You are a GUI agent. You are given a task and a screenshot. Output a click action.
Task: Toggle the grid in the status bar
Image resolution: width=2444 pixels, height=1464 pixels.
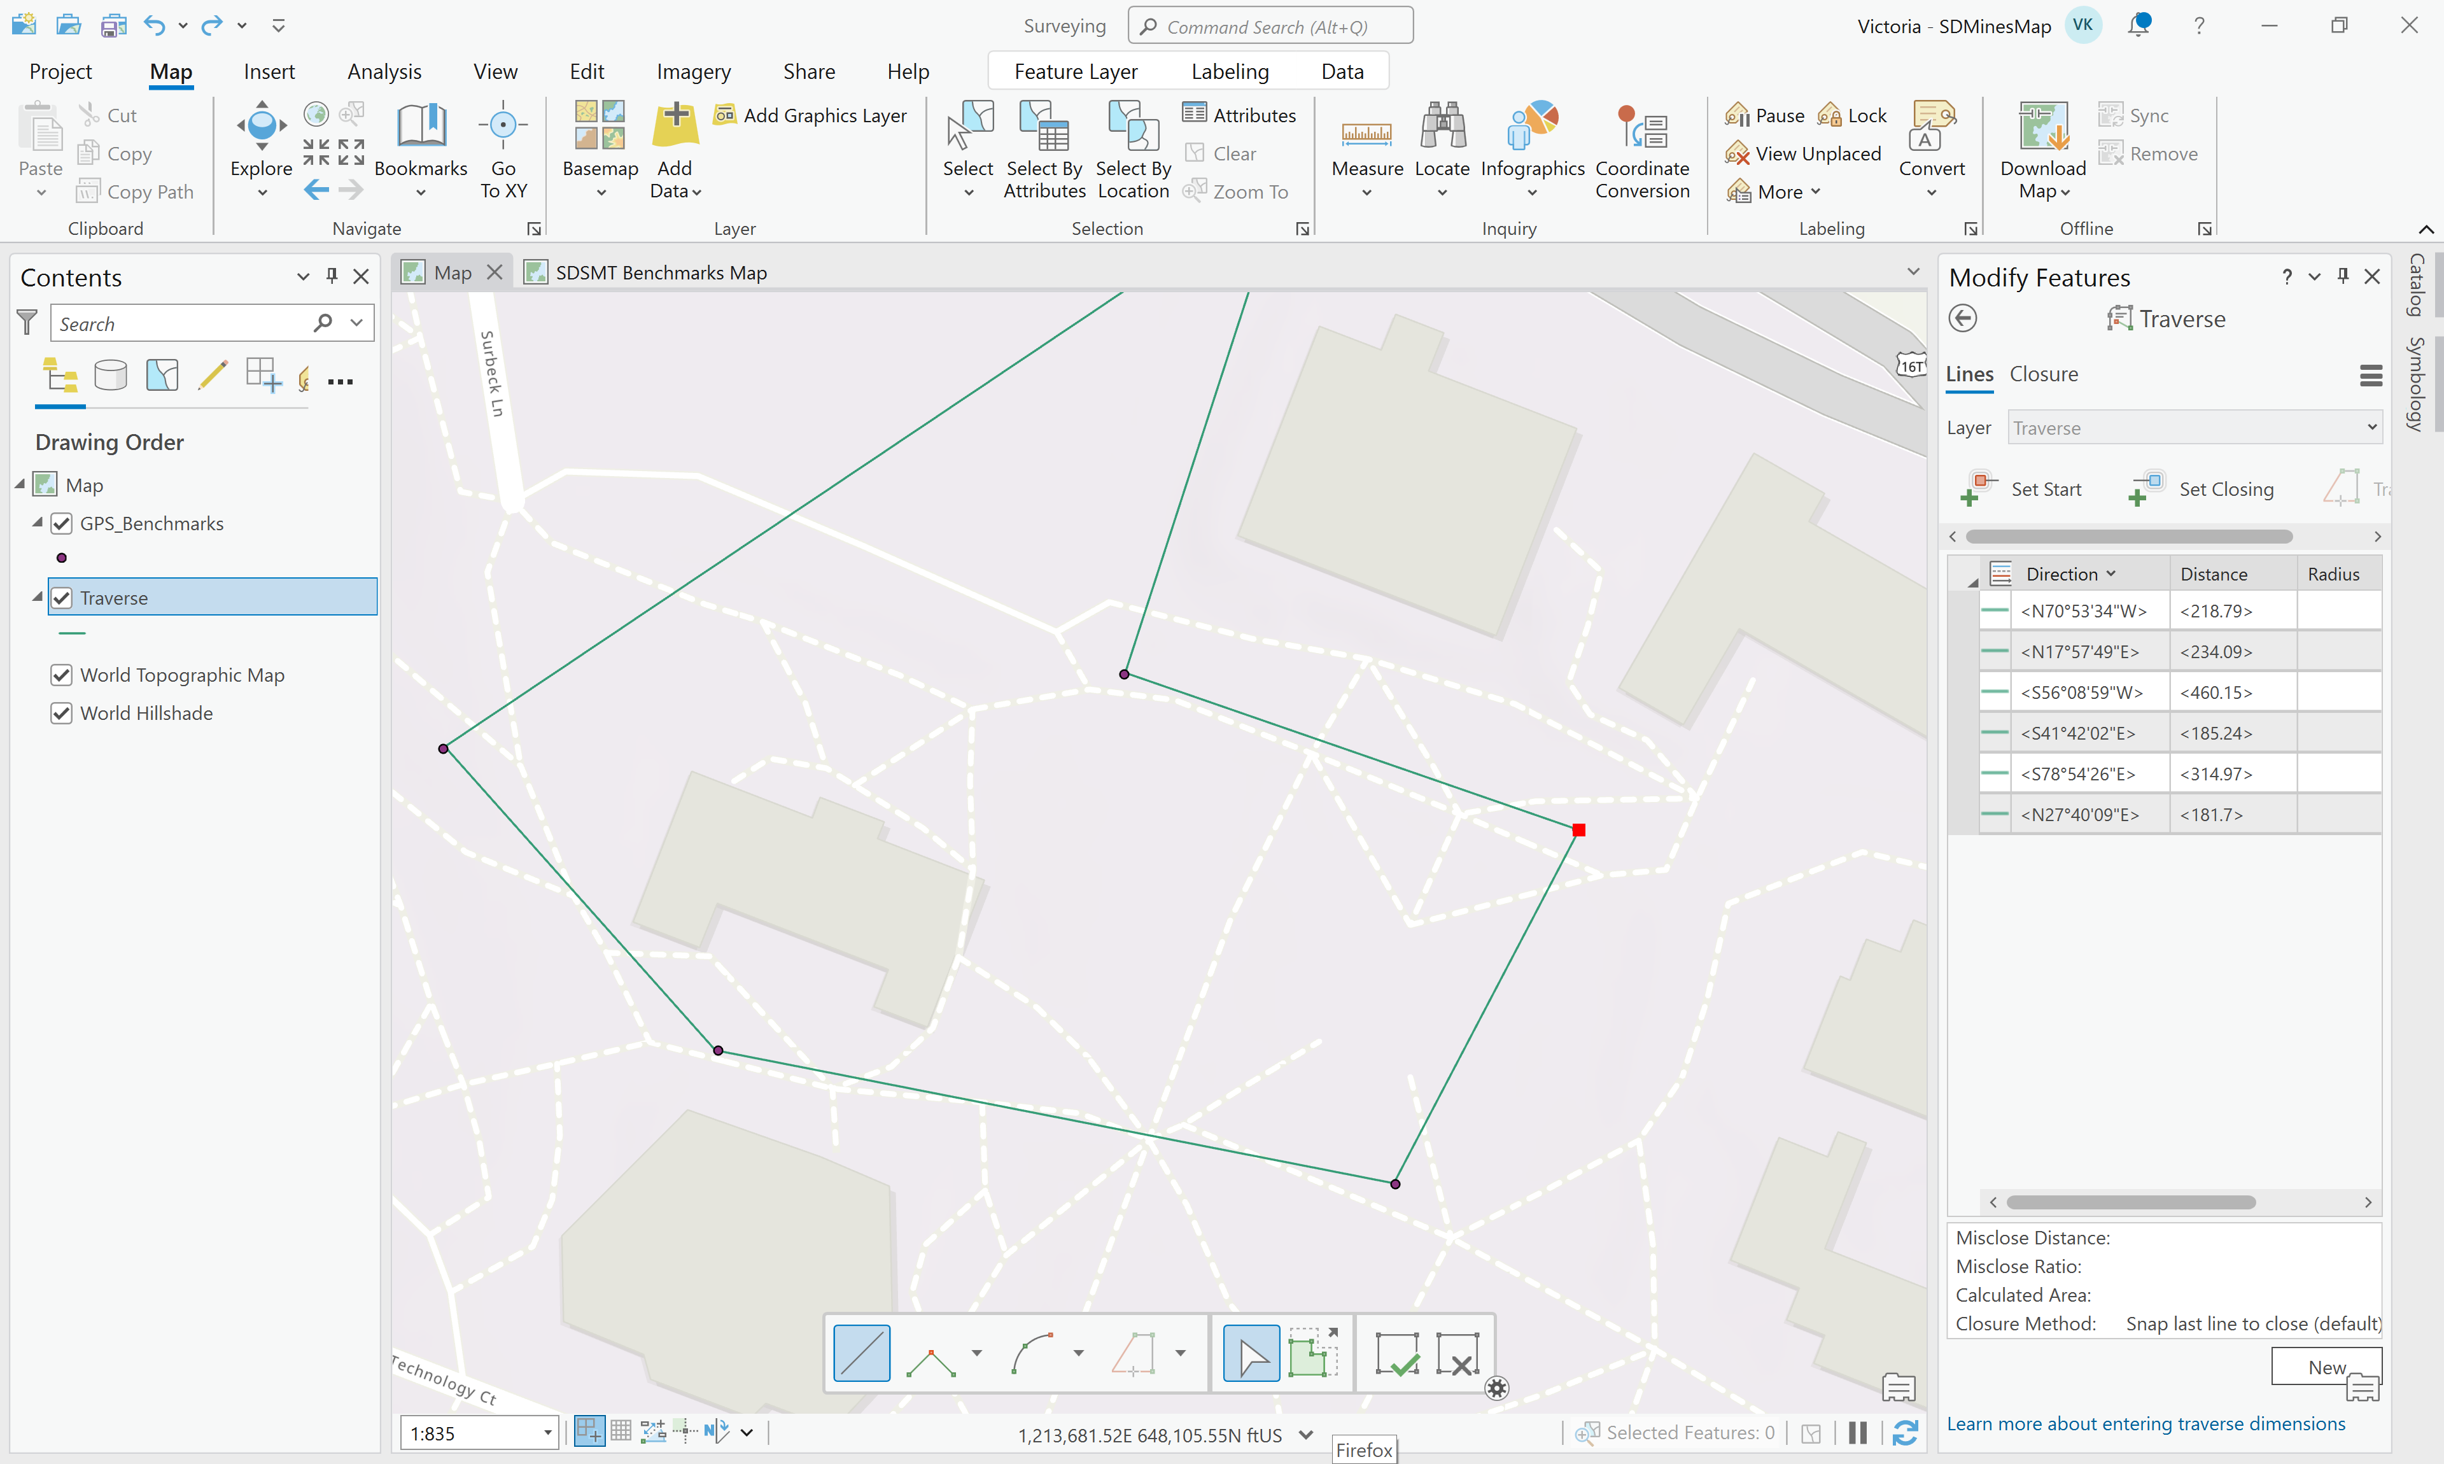[621, 1432]
